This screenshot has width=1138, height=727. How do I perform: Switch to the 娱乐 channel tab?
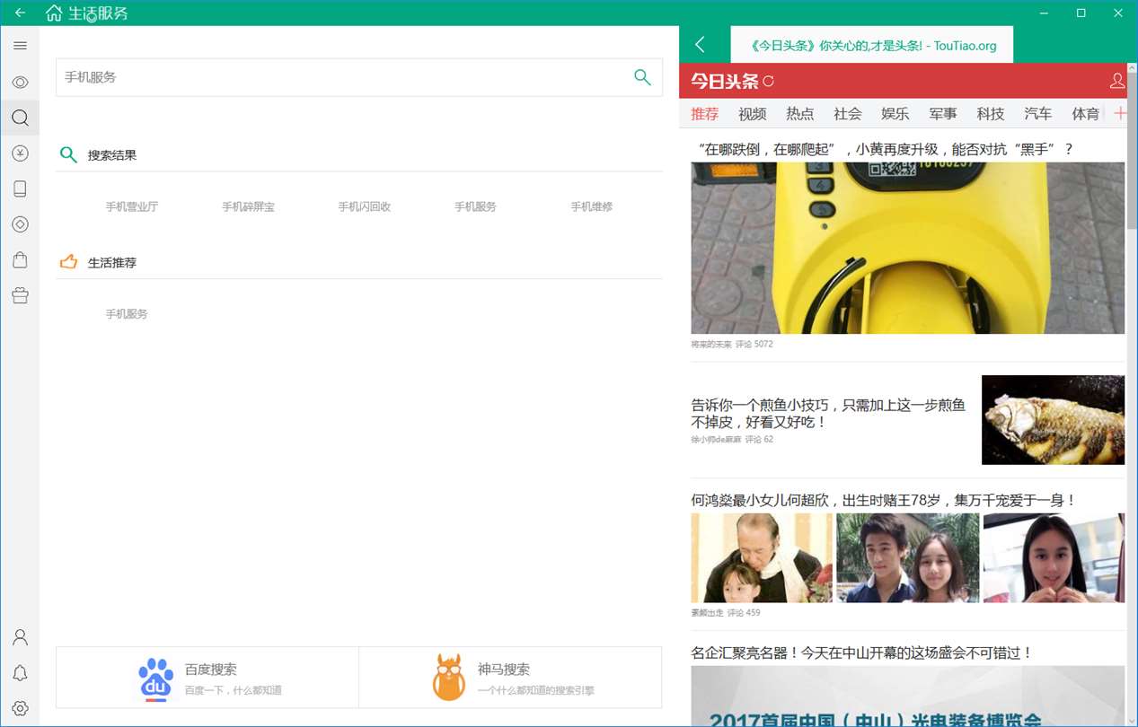click(x=895, y=114)
